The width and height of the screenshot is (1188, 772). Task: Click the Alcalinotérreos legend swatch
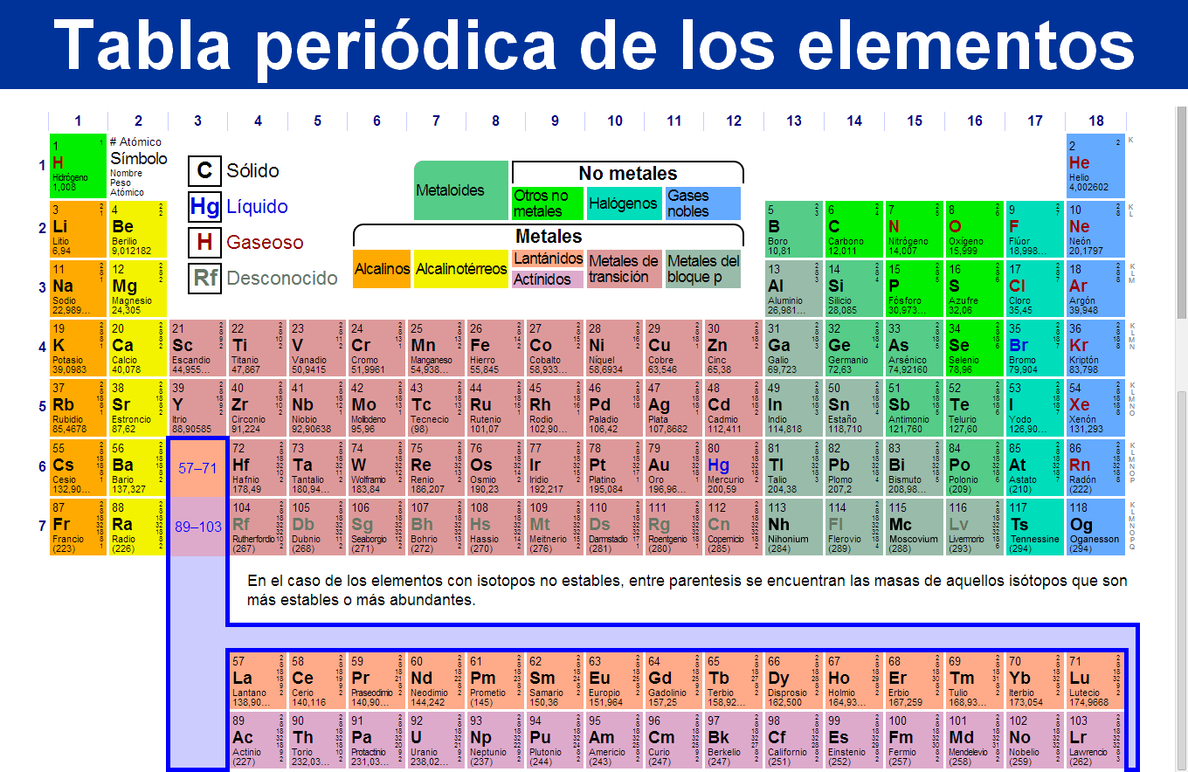(460, 269)
